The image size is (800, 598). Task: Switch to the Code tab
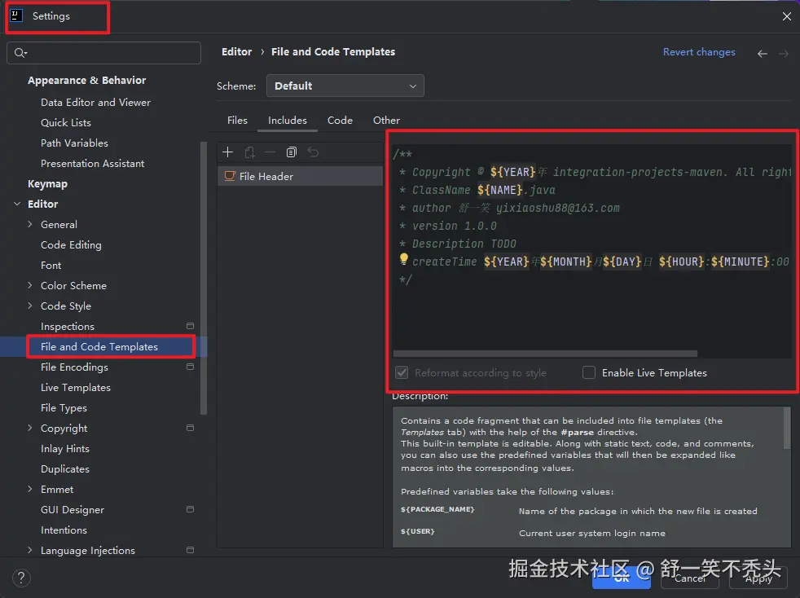coord(340,121)
